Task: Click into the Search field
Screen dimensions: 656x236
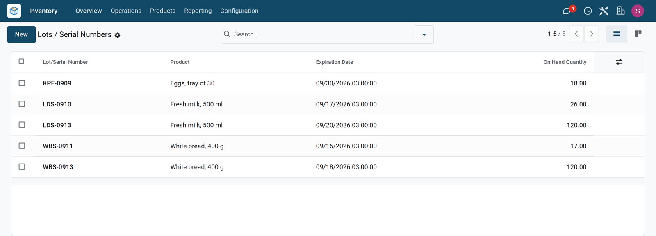Action: (x=322, y=34)
